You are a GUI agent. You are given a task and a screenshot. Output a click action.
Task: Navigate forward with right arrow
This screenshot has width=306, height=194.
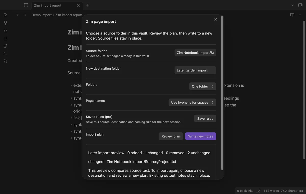click(25, 15)
